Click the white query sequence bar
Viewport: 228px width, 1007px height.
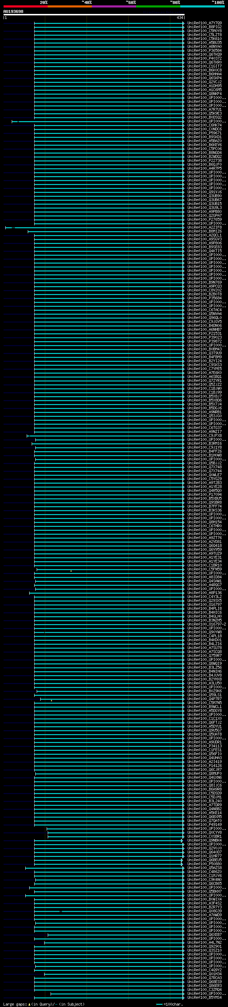(x=94, y=14)
